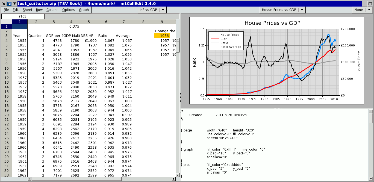Open the Graph menu
374x182 pixels.
84,10
